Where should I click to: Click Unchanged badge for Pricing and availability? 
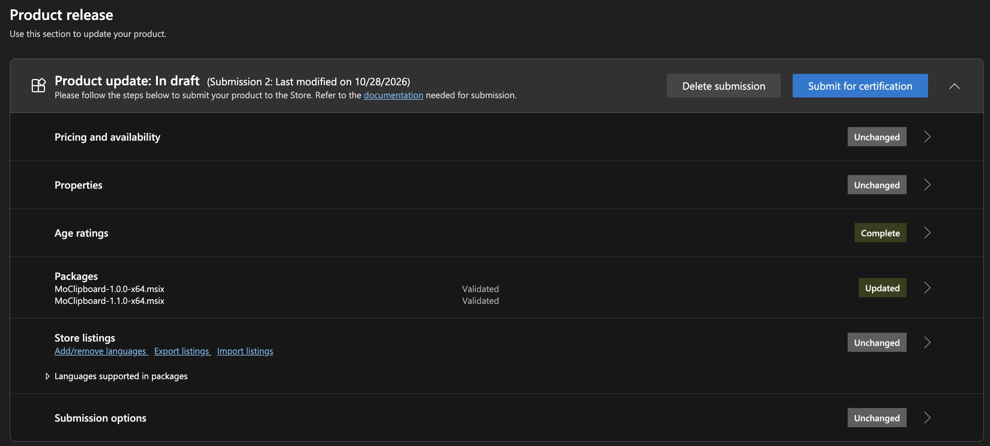click(877, 137)
